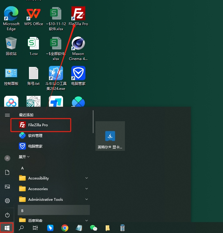Image resolution: width=223 pixels, height=233 pixels.
Task: Open WeChat on taskbar
Action: pyautogui.click(x=93, y=228)
